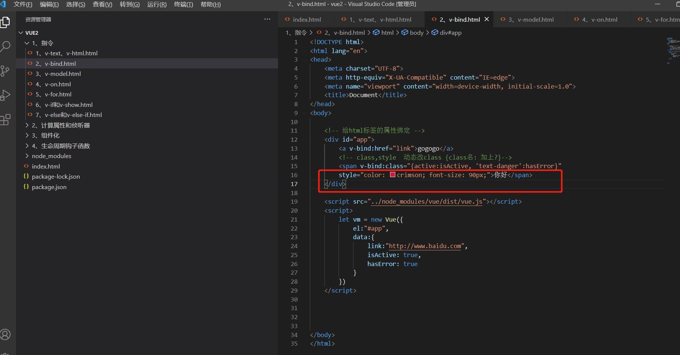This screenshot has height=355, width=680.
Task: Switch to 3、v-model.html tab
Action: [531, 19]
